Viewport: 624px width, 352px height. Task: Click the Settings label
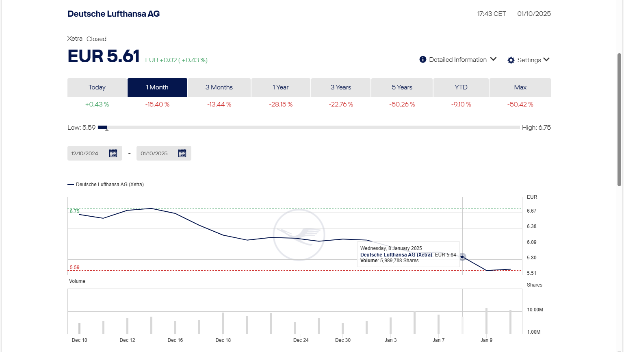(529, 60)
